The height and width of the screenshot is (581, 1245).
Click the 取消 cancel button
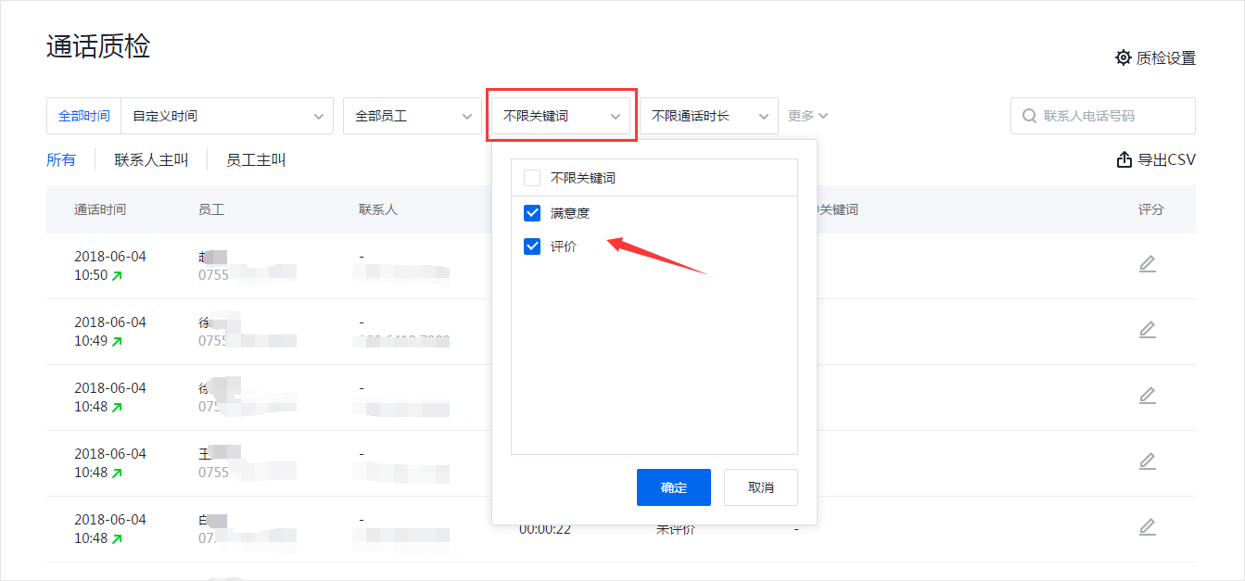coord(760,487)
